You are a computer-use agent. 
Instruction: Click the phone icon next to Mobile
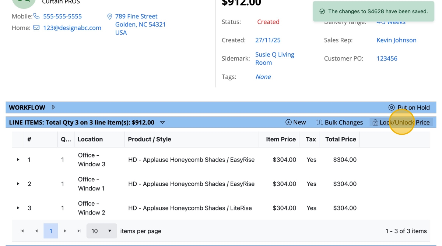pos(36,16)
